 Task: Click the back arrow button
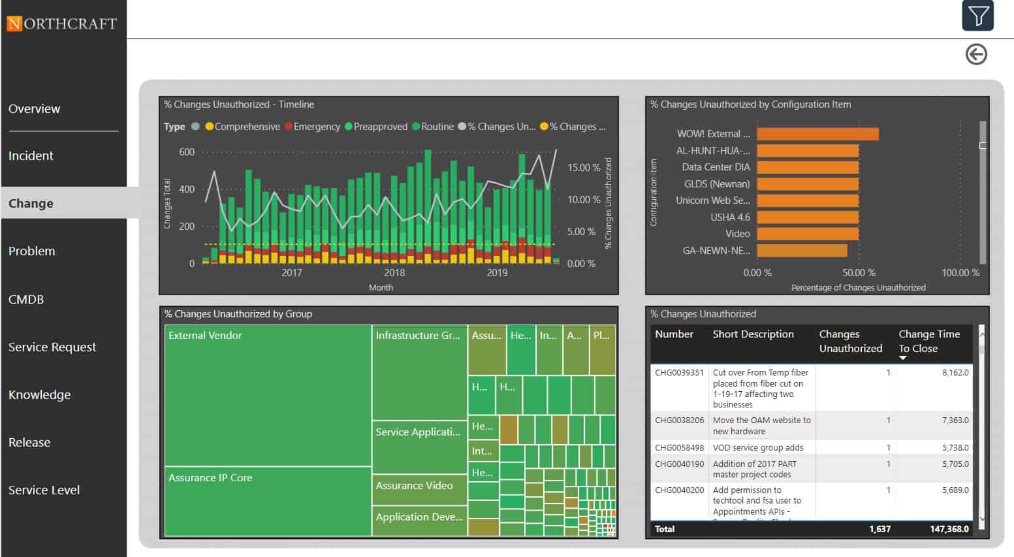click(x=976, y=54)
